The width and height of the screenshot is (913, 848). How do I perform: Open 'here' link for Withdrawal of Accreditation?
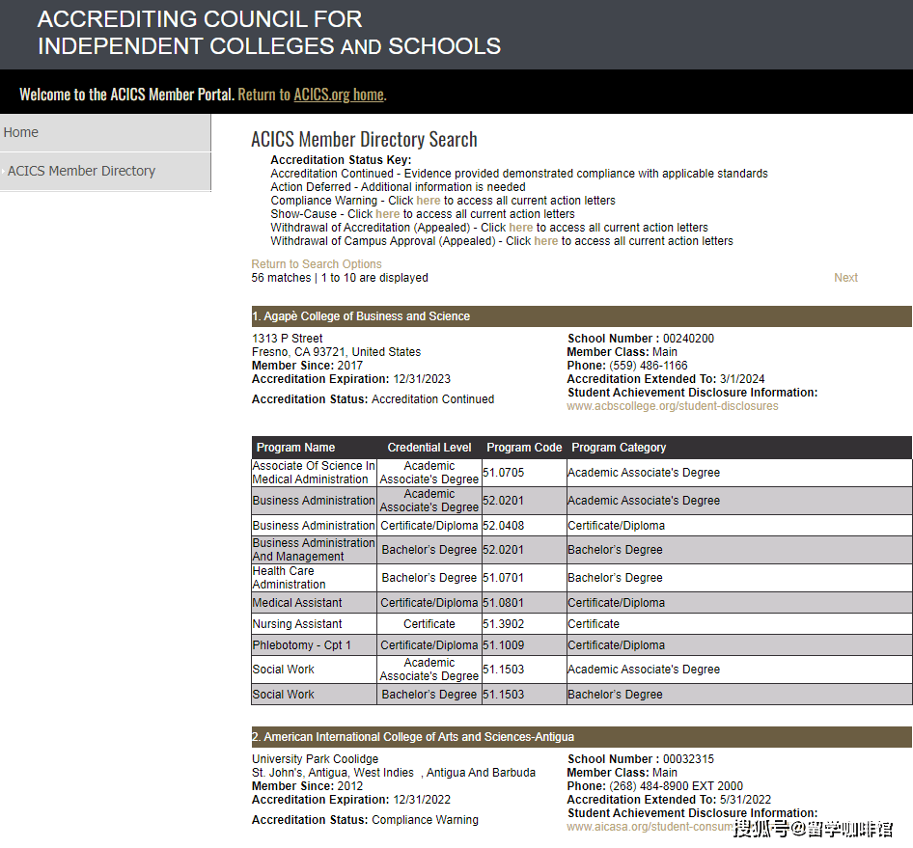pyautogui.click(x=520, y=228)
